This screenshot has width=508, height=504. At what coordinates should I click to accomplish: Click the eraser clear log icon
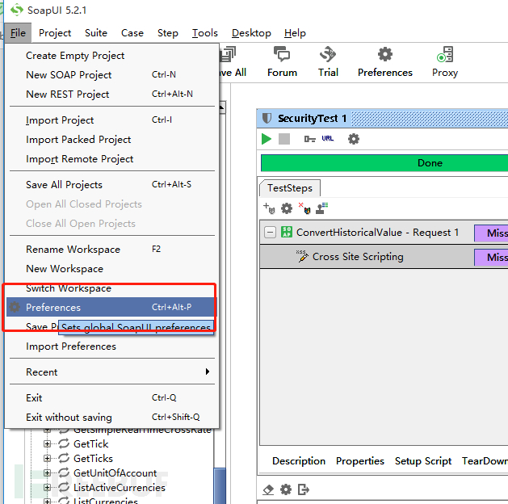click(268, 489)
